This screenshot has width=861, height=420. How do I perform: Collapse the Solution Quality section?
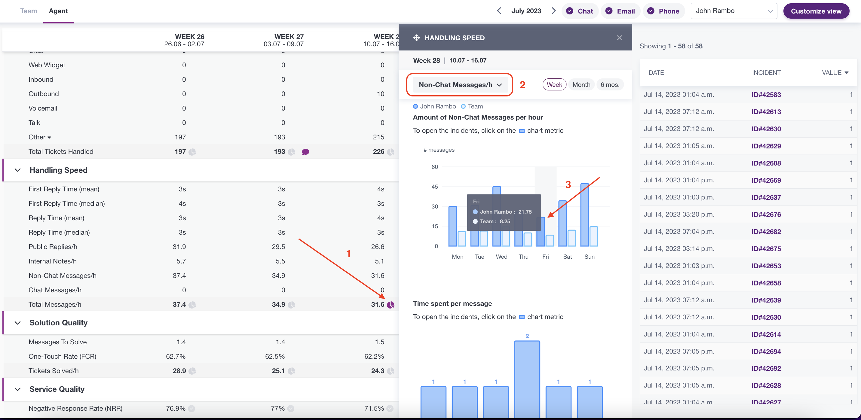pos(18,323)
